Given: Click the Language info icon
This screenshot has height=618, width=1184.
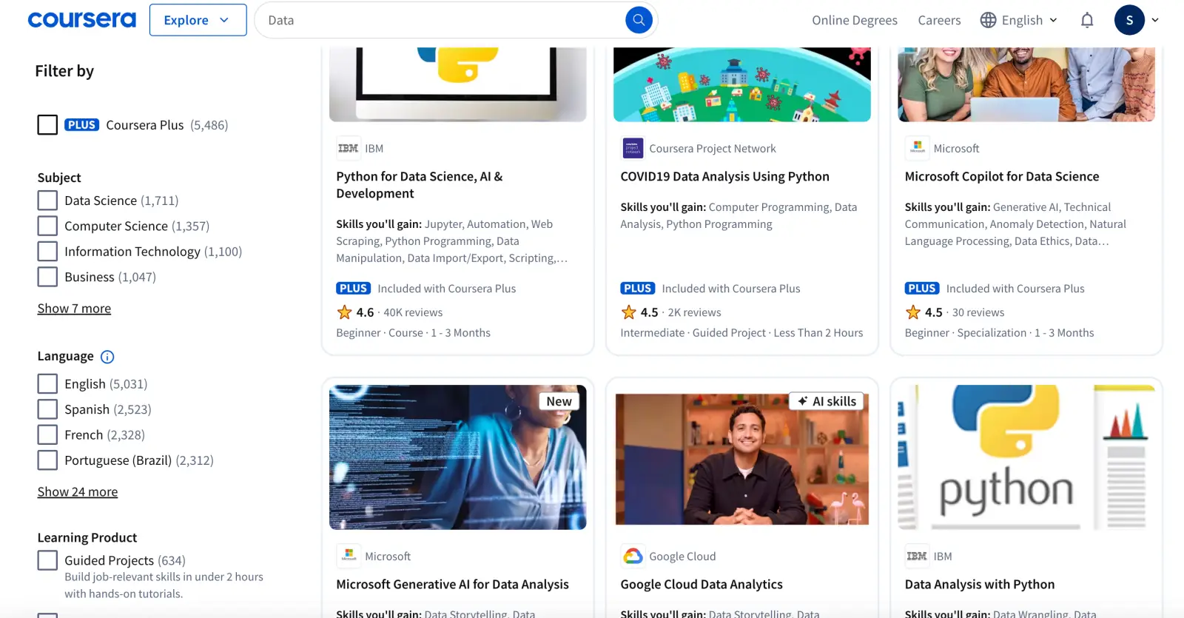Looking at the screenshot, I should pyautogui.click(x=107, y=357).
